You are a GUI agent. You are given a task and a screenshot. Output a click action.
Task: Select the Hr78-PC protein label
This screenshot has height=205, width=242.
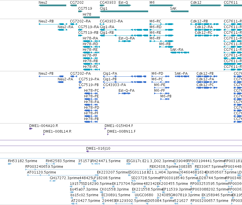(92, 91)
